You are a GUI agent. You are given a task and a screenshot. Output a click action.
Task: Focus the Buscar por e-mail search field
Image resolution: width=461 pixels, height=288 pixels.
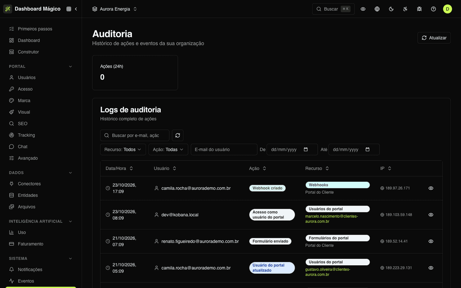[135, 135]
